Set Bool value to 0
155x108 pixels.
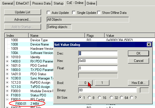(x=85, y=83)
